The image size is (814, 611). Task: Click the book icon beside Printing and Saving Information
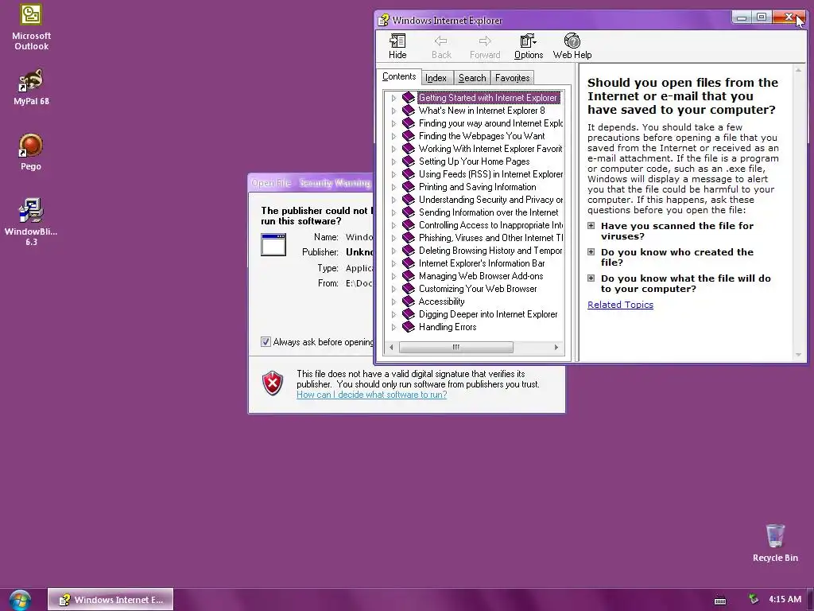click(409, 186)
